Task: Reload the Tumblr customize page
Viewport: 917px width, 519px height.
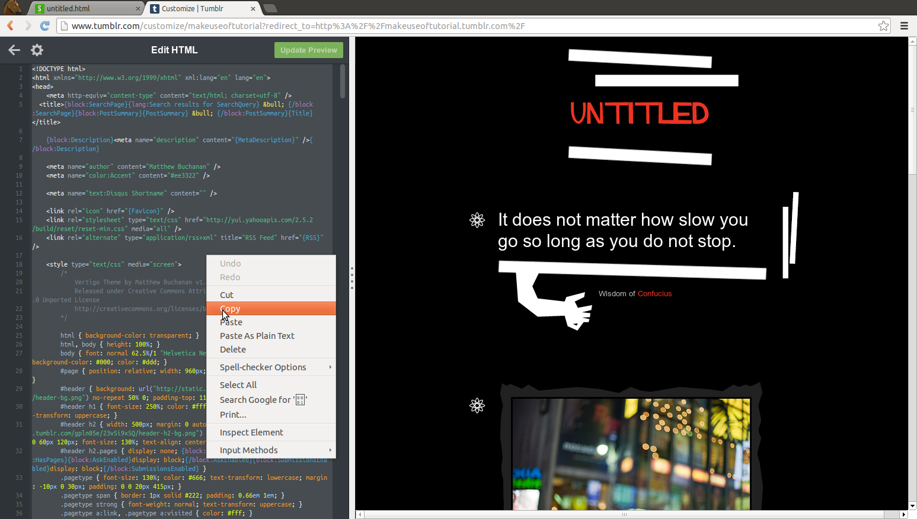Action: click(x=45, y=25)
